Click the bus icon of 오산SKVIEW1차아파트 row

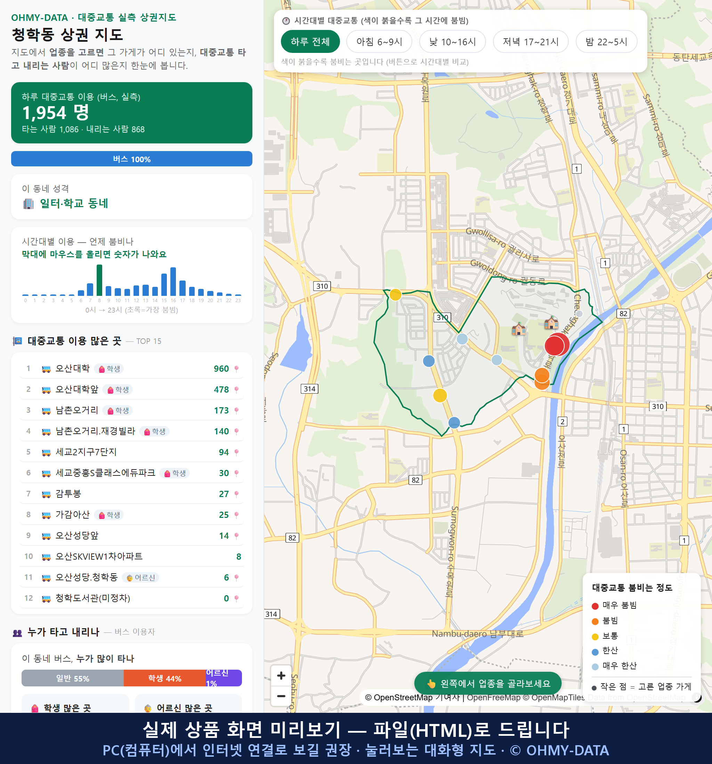point(46,557)
